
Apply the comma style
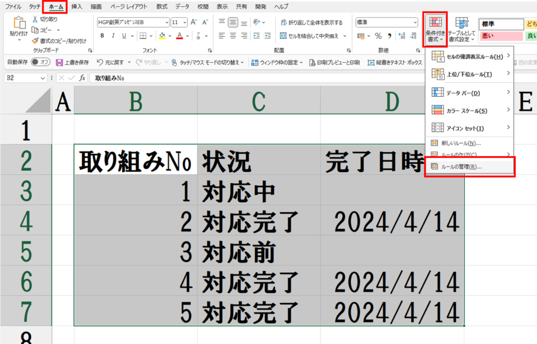click(390, 36)
